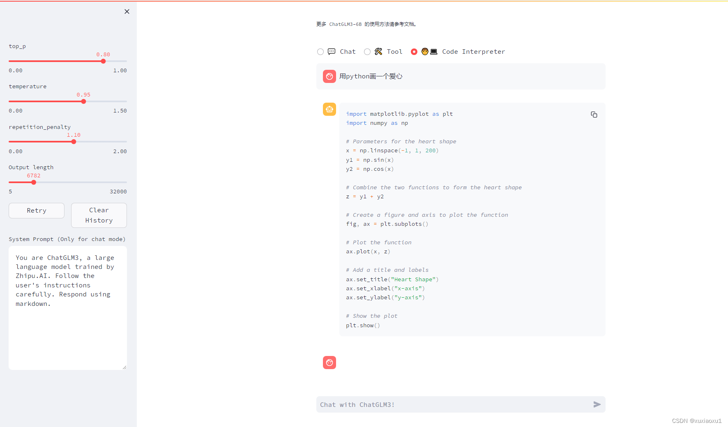Click the temperature value '0.95'

(x=83, y=95)
